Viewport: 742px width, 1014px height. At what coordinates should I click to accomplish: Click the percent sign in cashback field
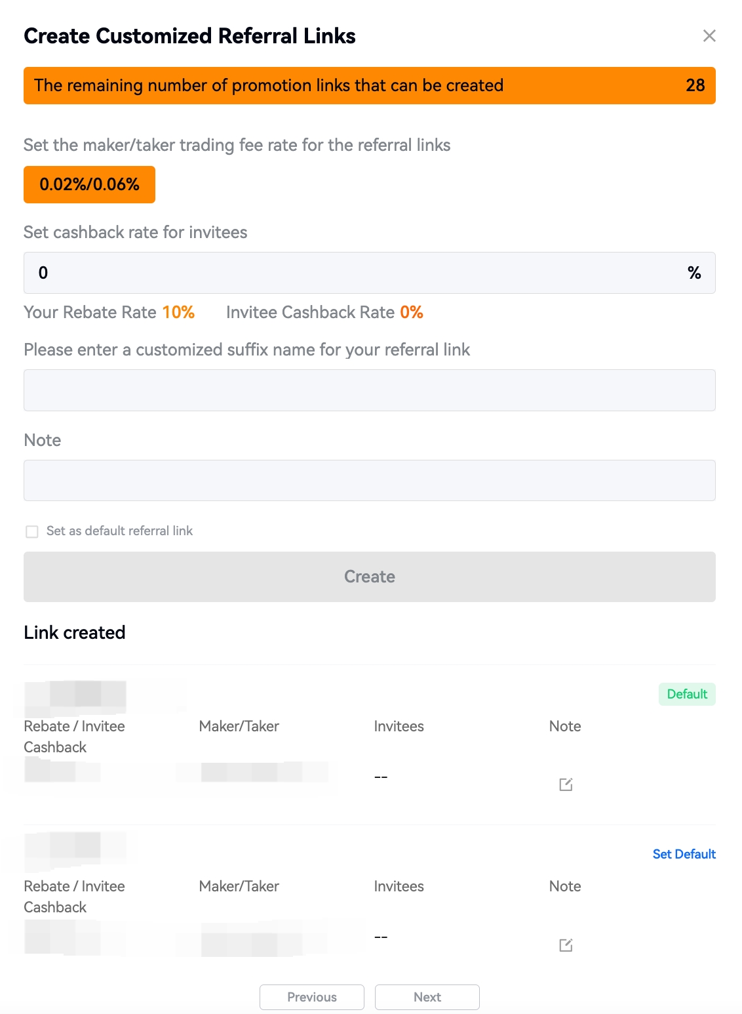point(694,273)
